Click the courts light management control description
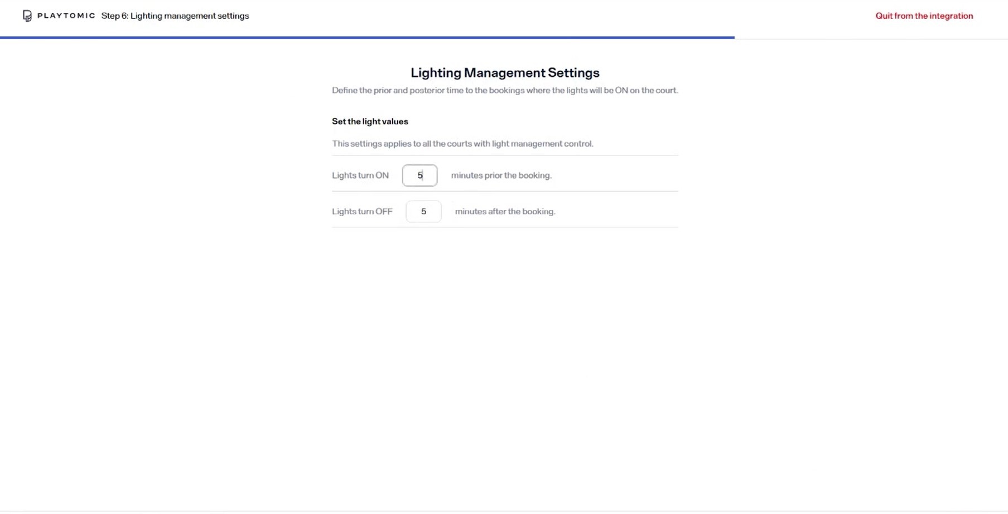 (462, 143)
